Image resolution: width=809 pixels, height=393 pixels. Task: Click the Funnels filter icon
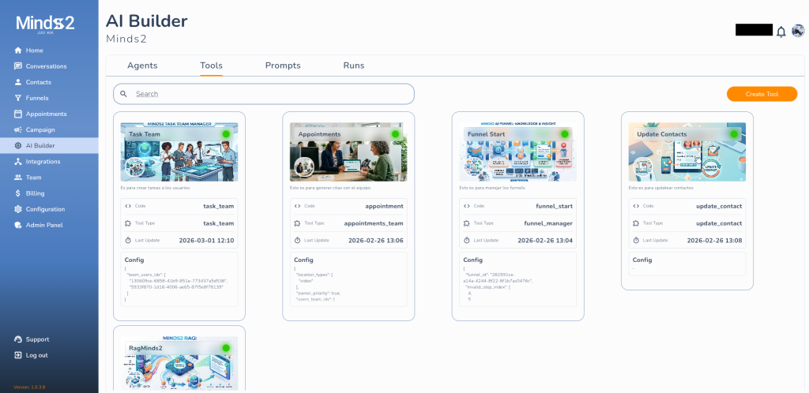[18, 98]
